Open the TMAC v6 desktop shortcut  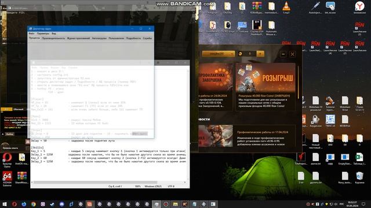tap(330, 121)
